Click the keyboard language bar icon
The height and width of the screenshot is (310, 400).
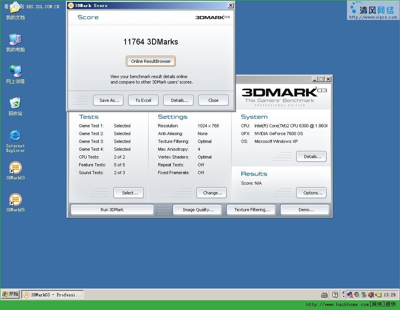coord(324,295)
